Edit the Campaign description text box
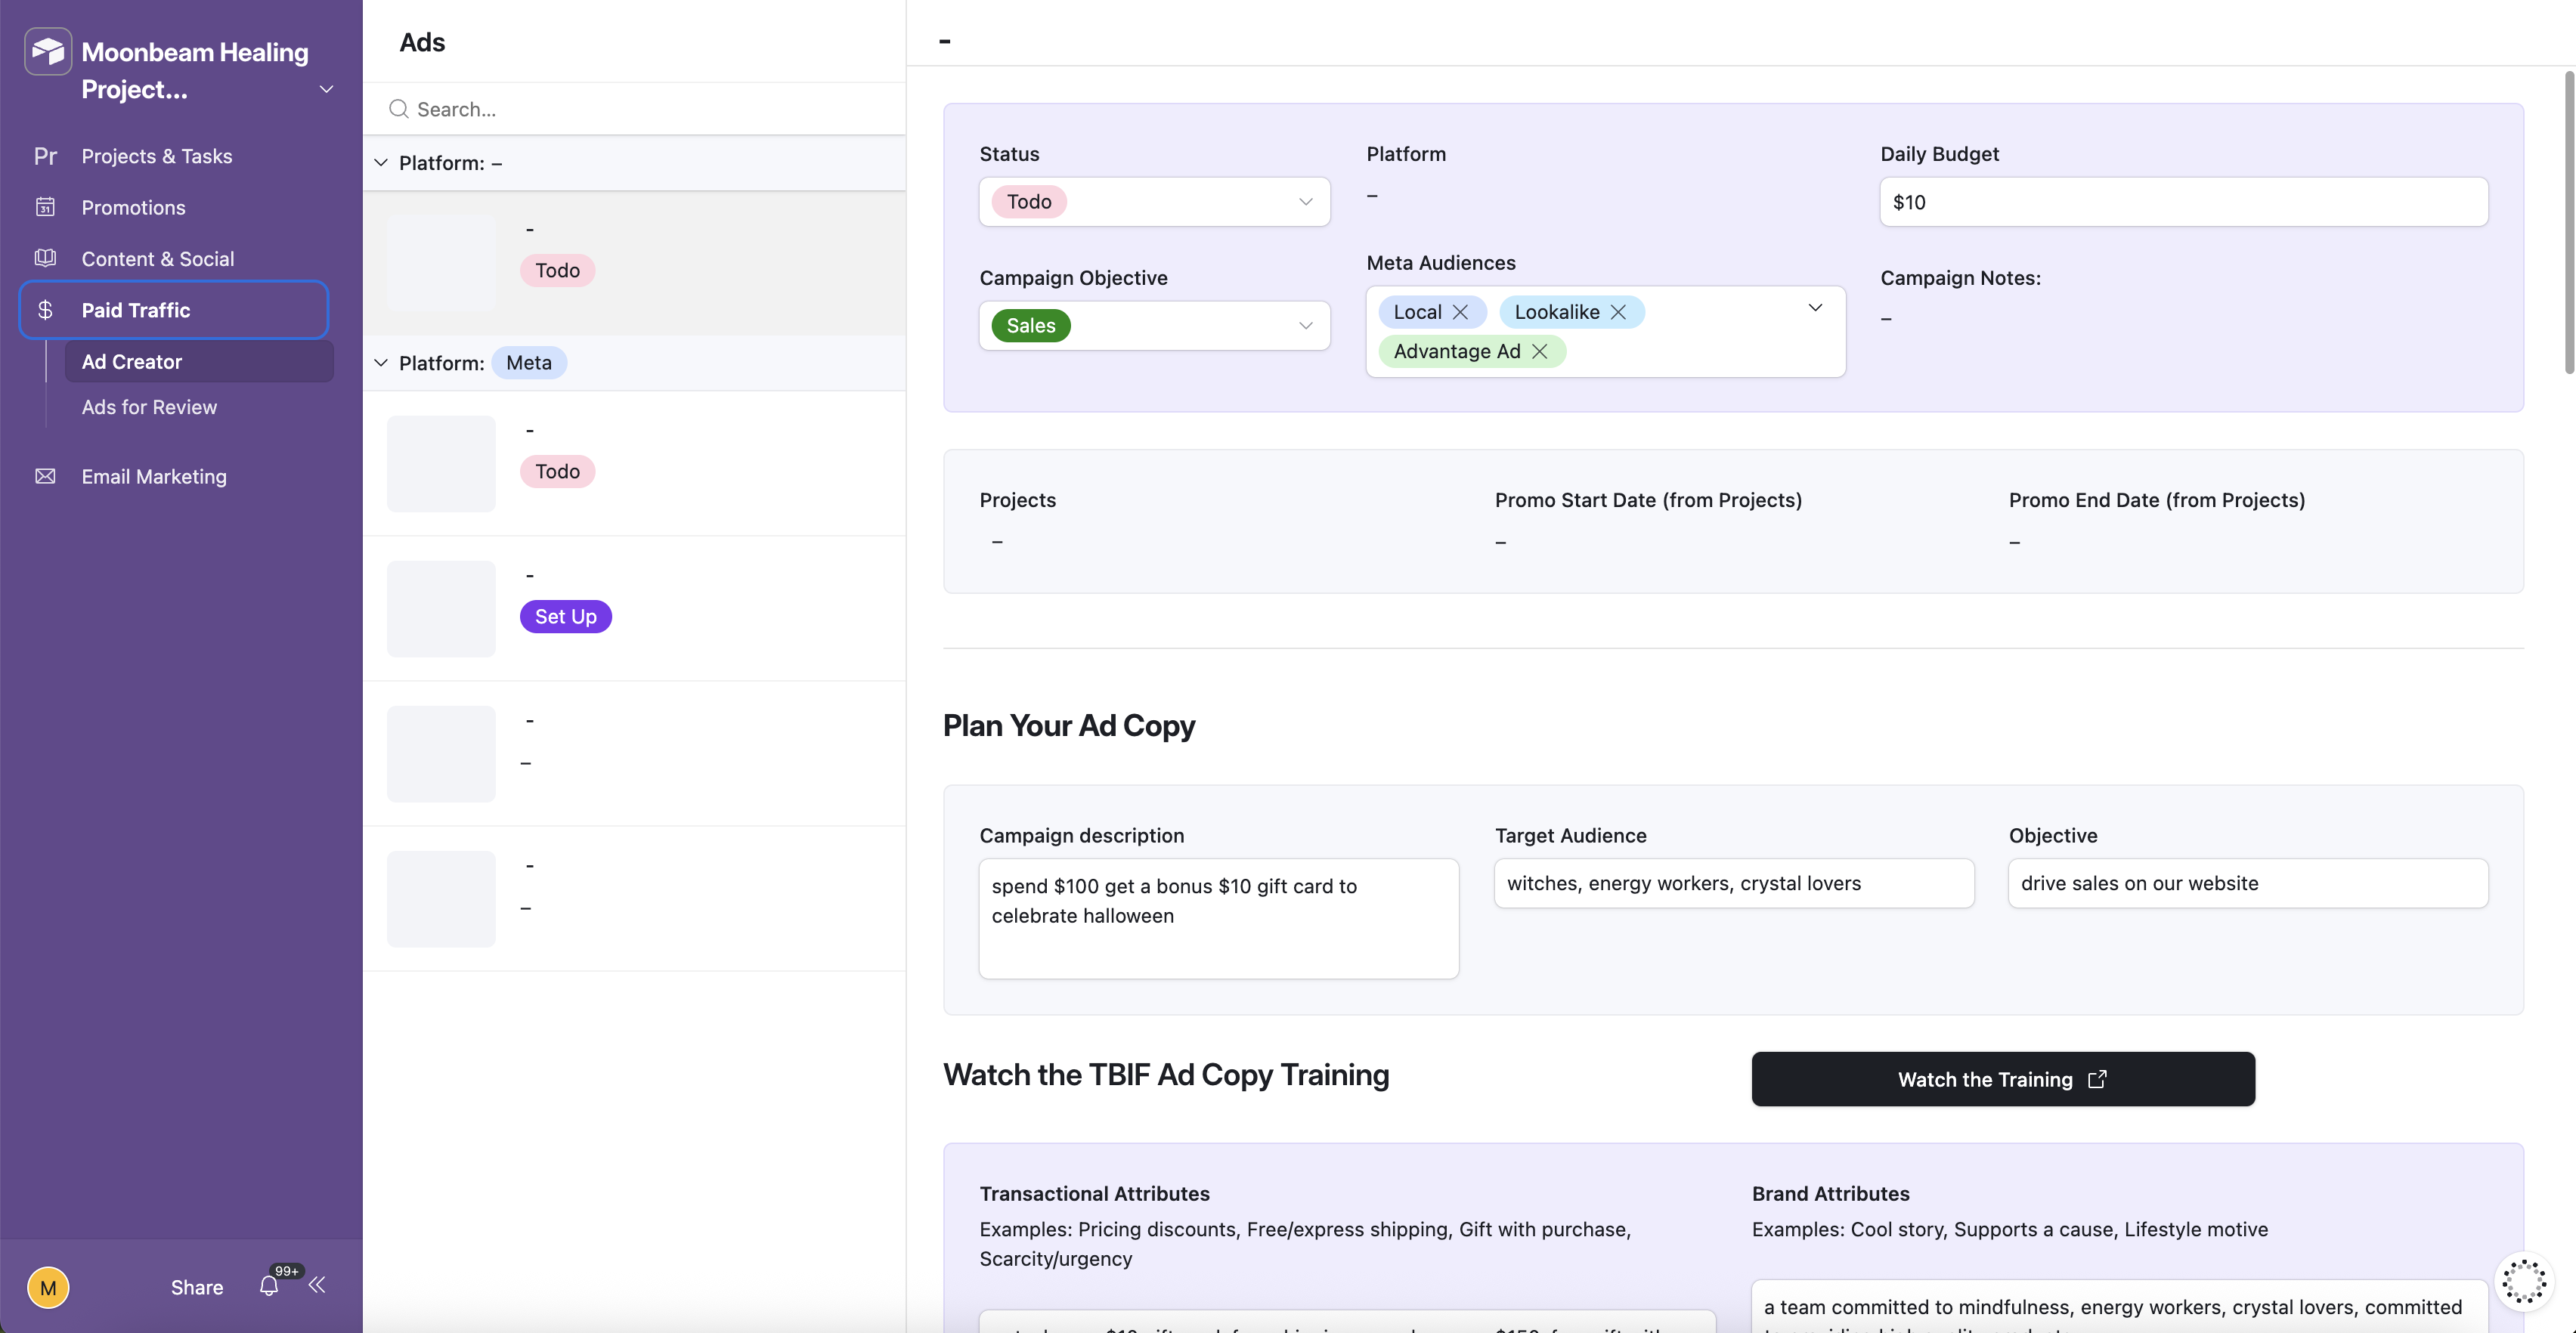2576x1333 pixels. click(x=1218, y=918)
